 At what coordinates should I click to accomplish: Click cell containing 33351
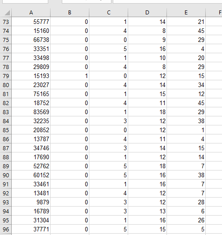tap(31, 49)
